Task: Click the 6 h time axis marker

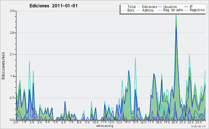Action: pos(63,122)
